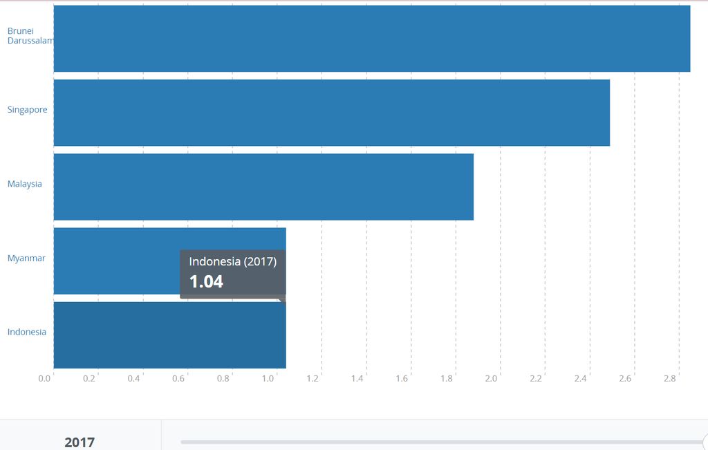Screen dimensions: 708x450
Task: Click the 1.0 x-axis tick label
Action: point(268,379)
